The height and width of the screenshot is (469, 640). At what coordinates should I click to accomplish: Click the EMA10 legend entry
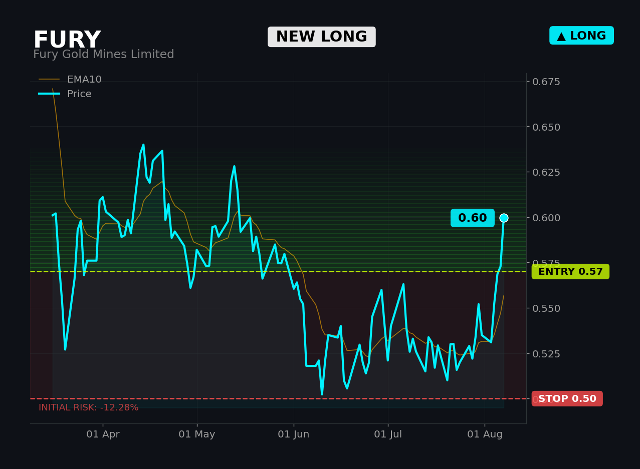[70, 80]
